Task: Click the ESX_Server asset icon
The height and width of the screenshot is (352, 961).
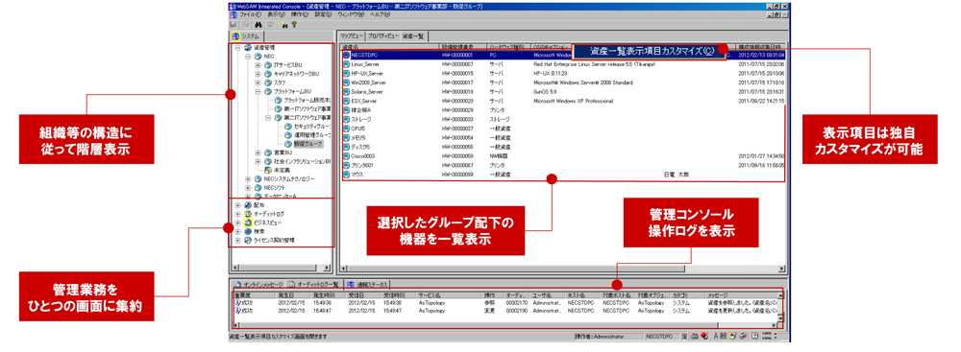Action: [x=346, y=101]
